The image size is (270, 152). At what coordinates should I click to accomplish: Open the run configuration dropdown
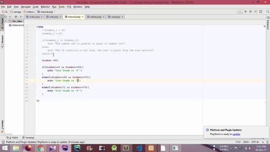click(240, 12)
